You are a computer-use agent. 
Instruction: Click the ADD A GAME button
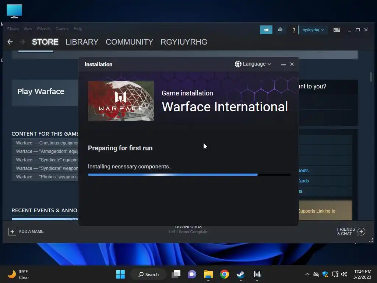point(26,231)
